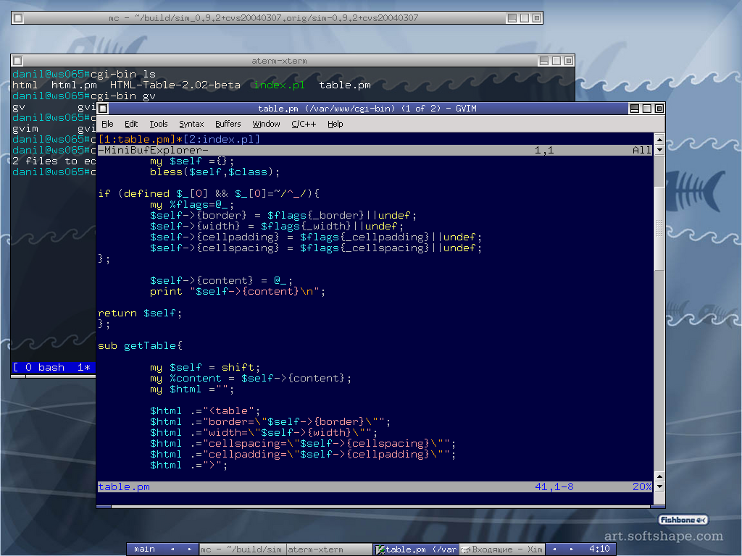Open the Window menu in GVIM

click(x=266, y=124)
